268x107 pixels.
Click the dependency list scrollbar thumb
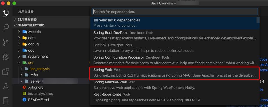[x=258, y=20]
